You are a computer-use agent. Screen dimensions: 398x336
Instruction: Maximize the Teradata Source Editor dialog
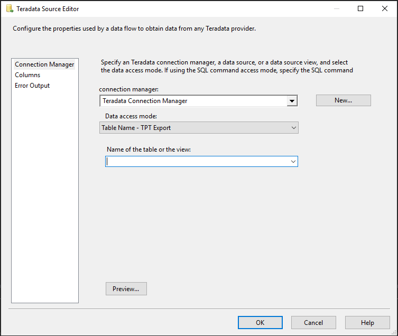tap(360, 9)
